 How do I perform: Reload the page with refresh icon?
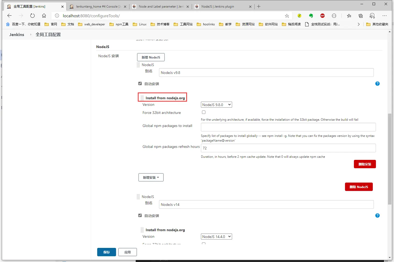(x=32, y=16)
